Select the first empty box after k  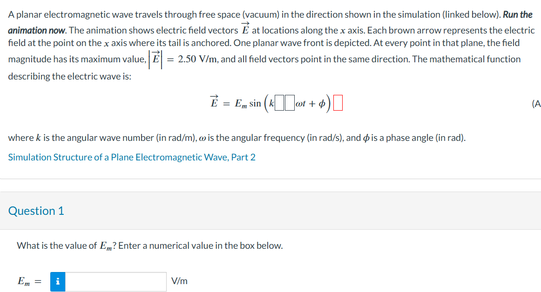tap(279, 103)
